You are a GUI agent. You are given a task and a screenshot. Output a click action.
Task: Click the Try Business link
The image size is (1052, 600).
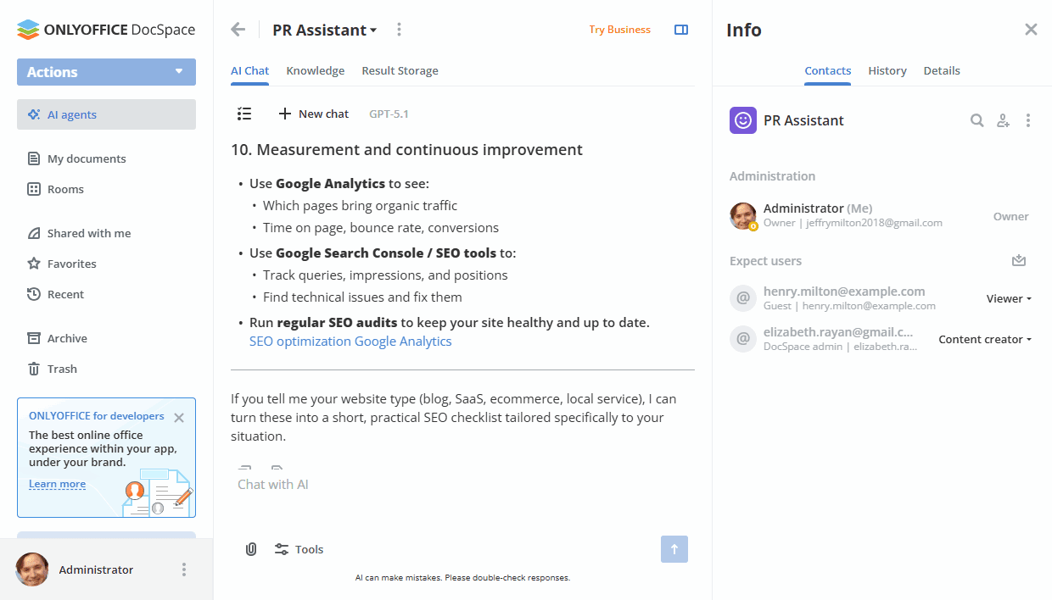(619, 30)
